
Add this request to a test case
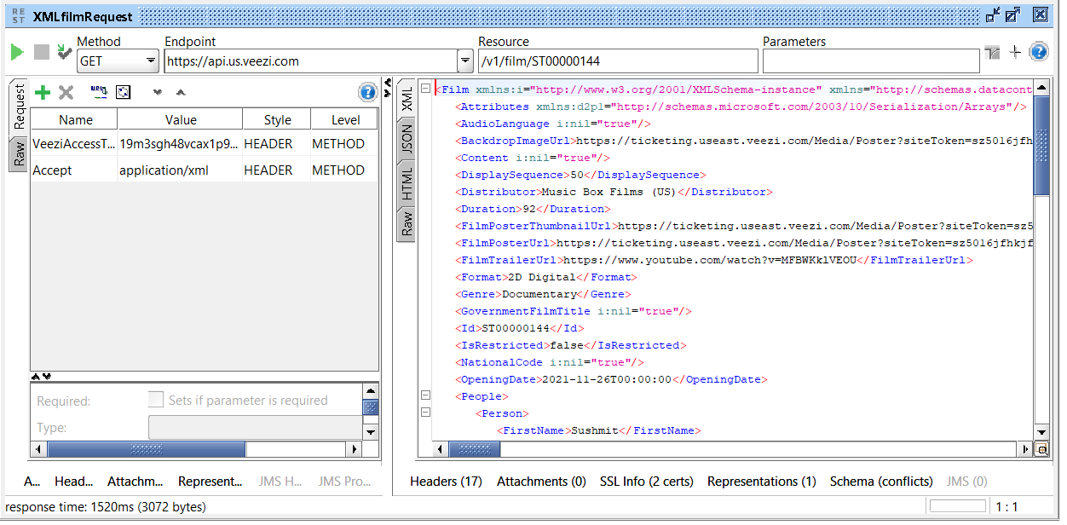(63, 52)
